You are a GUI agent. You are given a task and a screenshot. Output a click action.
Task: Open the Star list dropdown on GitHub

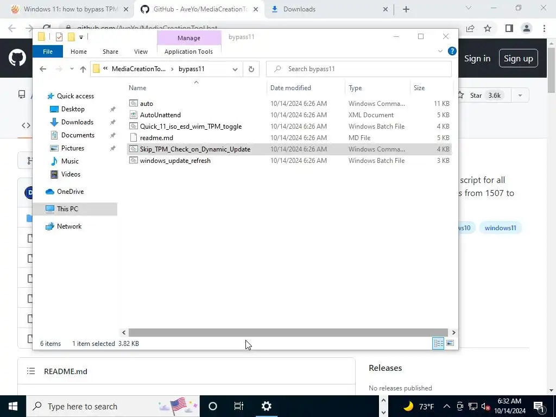pyautogui.click(x=520, y=96)
